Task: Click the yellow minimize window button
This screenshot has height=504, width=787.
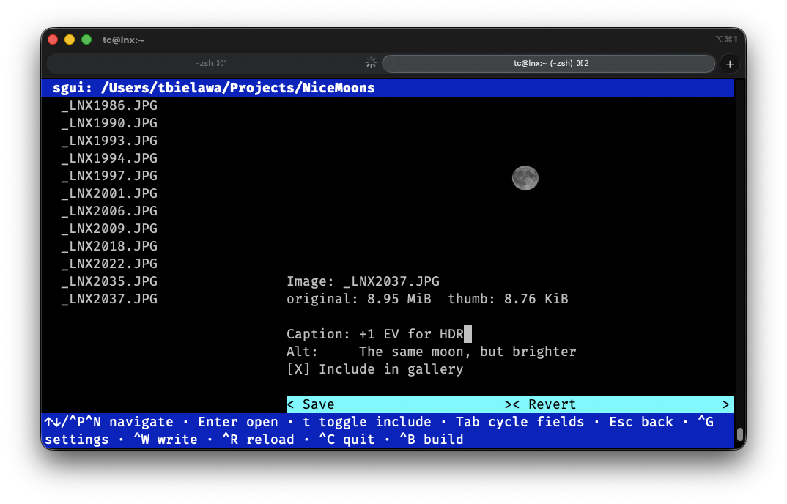Action: pos(70,40)
